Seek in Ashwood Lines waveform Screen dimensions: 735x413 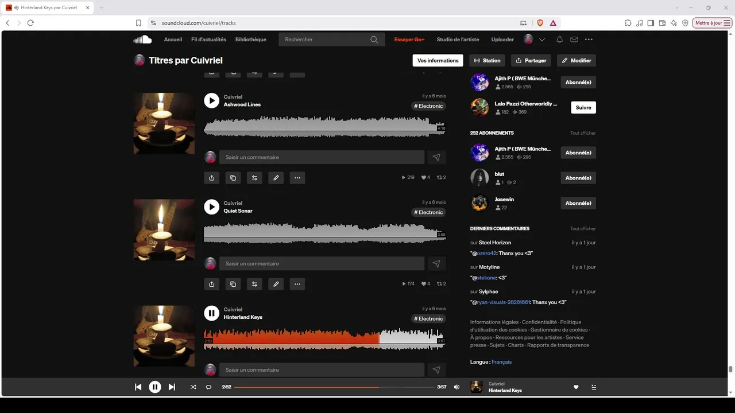(x=324, y=126)
